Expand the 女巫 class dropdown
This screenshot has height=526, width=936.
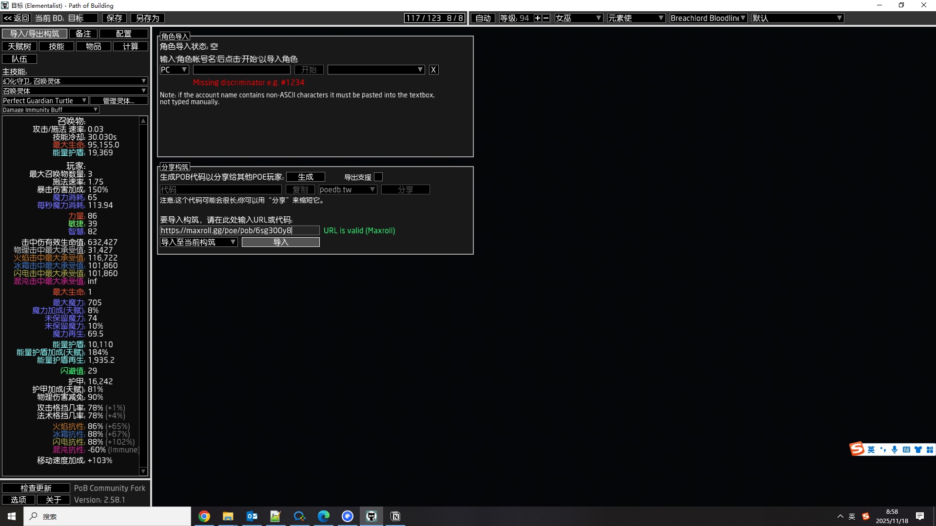579,18
